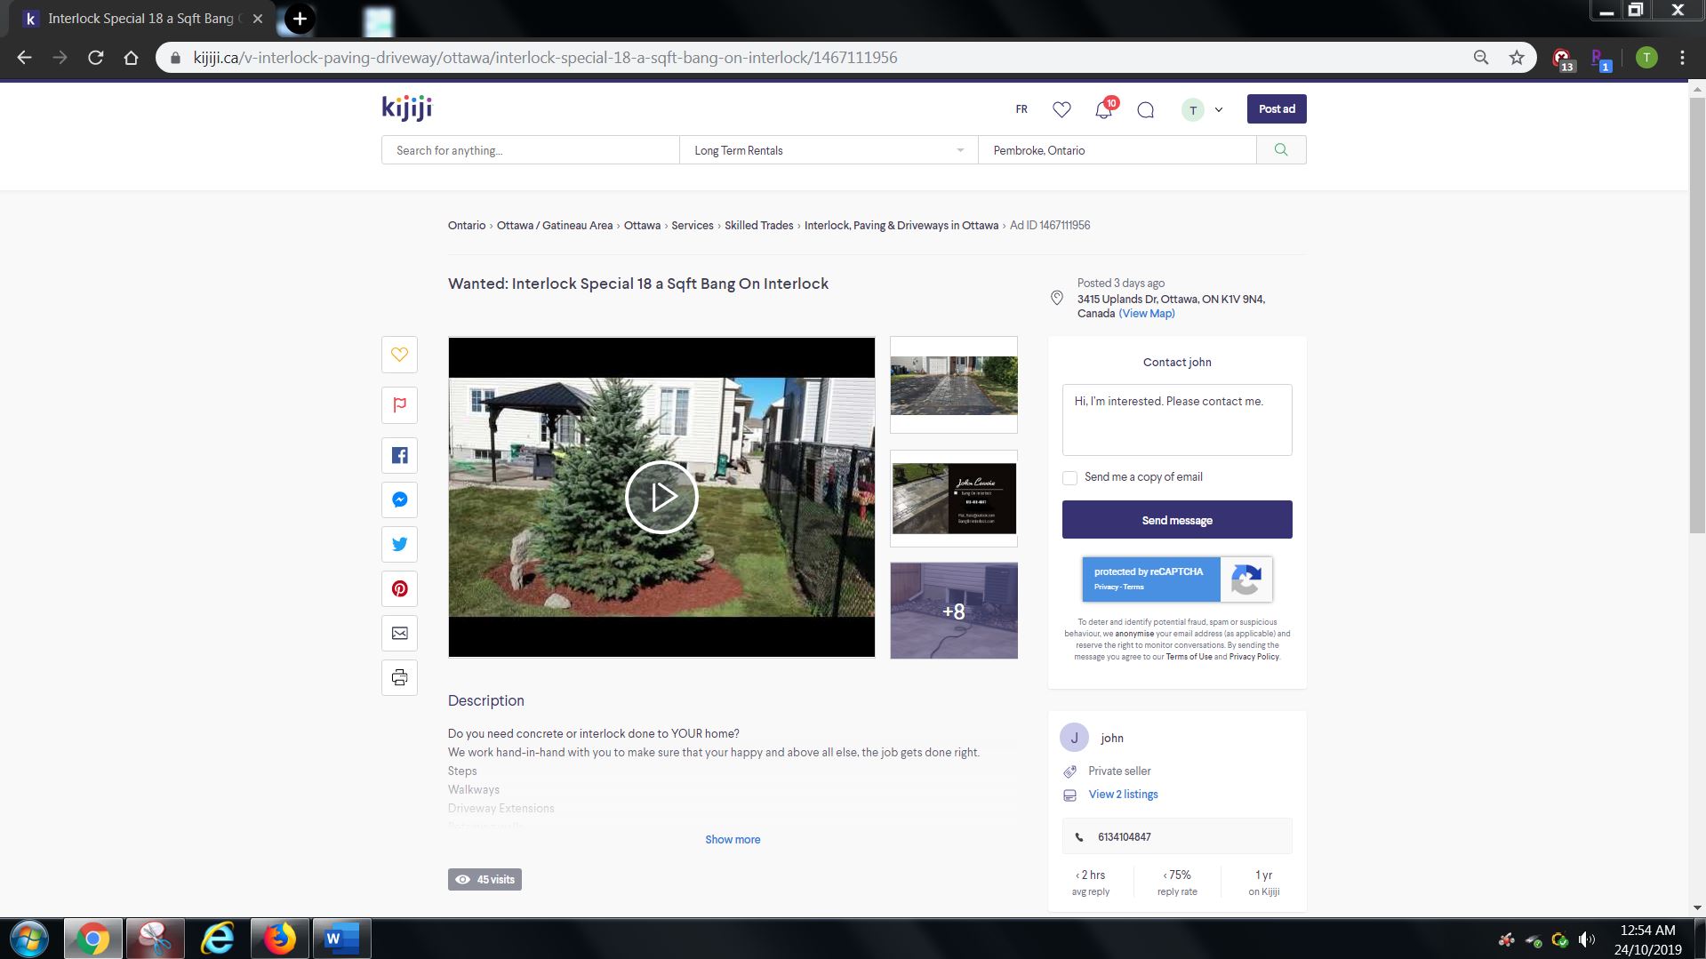Screen dimensions: 1706x959
Task: Open Chrome zoom magnifier icon in address bar
Action: (1481, 58)
